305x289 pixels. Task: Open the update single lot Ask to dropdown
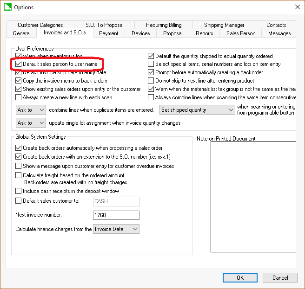pos(31,123)
